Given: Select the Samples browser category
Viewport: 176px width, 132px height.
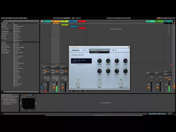Looking at the screenshot, I should (x=5, y=38).
